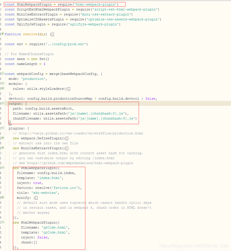This screenshot has height=251, width=231.
Task: Click the 'favicon.ico' string
Action: point(65,188)
